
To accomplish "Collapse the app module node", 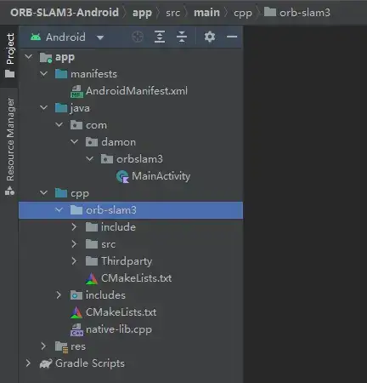I will [x=29, y=57].
